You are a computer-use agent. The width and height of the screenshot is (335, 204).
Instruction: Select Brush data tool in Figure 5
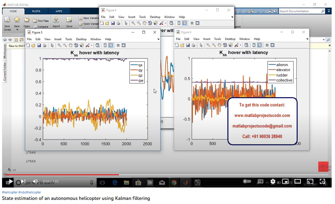87,46
